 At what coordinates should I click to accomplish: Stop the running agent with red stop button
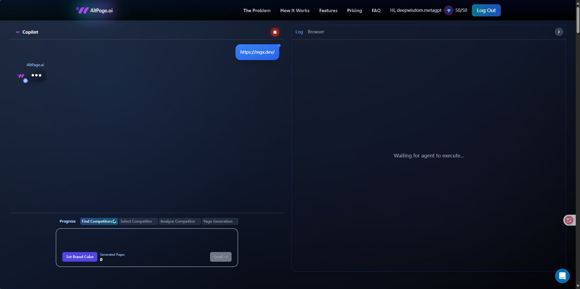[x=275, y=32]
